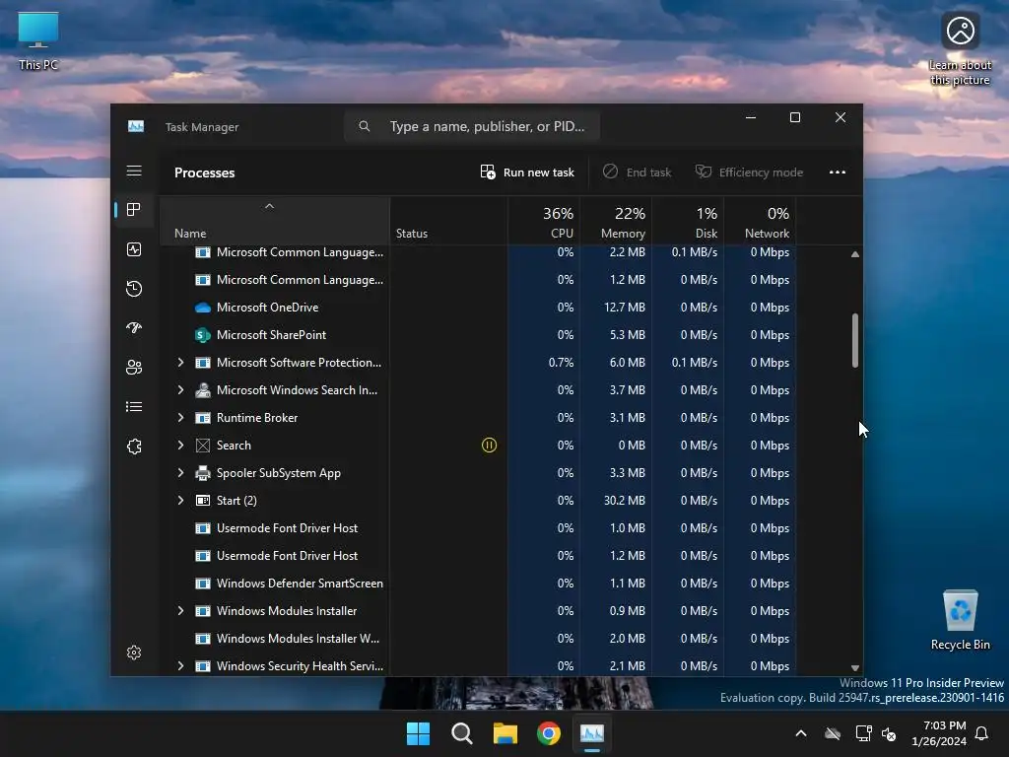Viewport: 1009px width, 757px height.
Task: Click Run new task button
Action: (x=527, y=172)
